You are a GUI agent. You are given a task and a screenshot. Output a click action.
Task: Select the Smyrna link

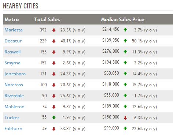click(x=12, y=63)
